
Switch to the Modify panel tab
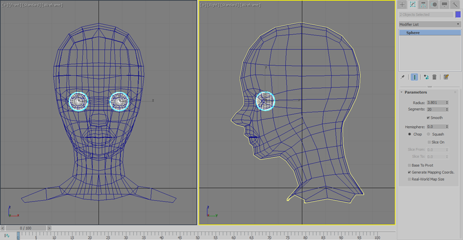412,4
